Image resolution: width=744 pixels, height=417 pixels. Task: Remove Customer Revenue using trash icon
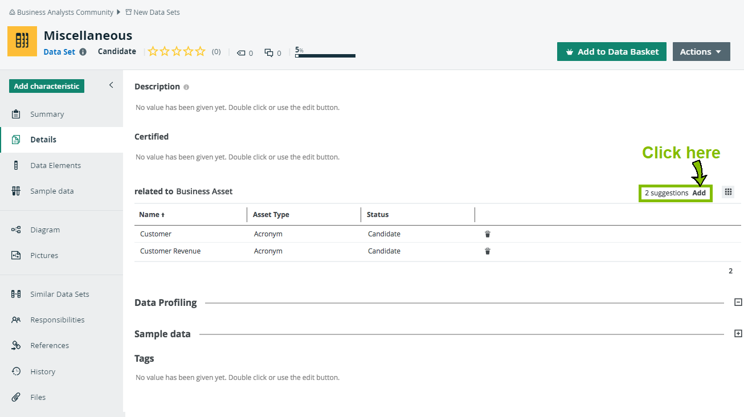pos(488,251)
